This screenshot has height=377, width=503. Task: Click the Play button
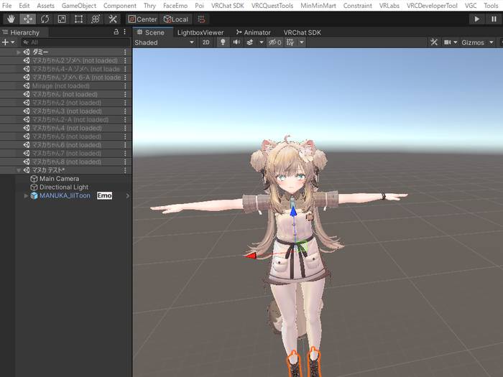coord(477,19)
